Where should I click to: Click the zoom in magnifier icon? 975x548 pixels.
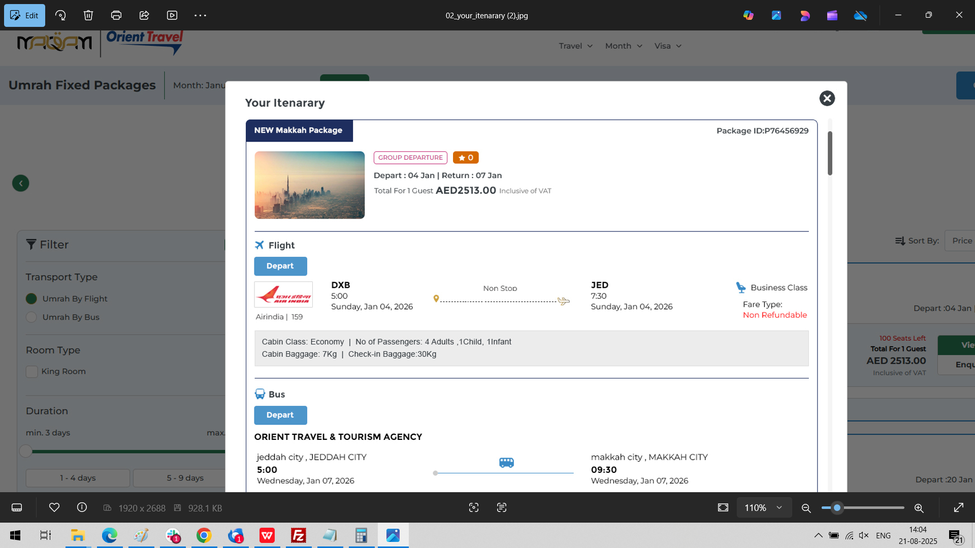pos(919,508)
